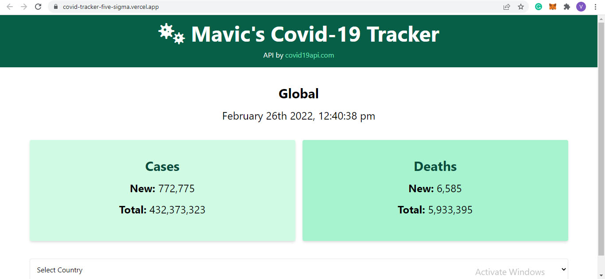Image resolution: width=605 pixels, height=279 pixels.
Task: Open the MetaMask fox extension
Action: [553, 7]
